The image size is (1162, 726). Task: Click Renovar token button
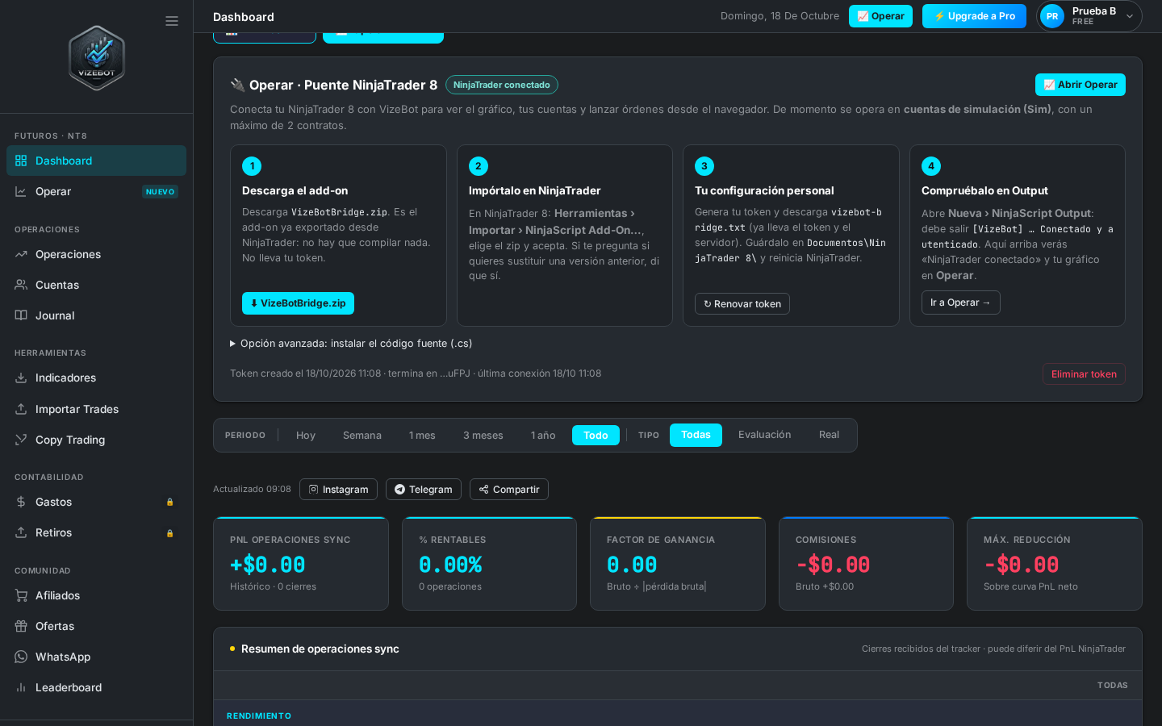point(742,304)
